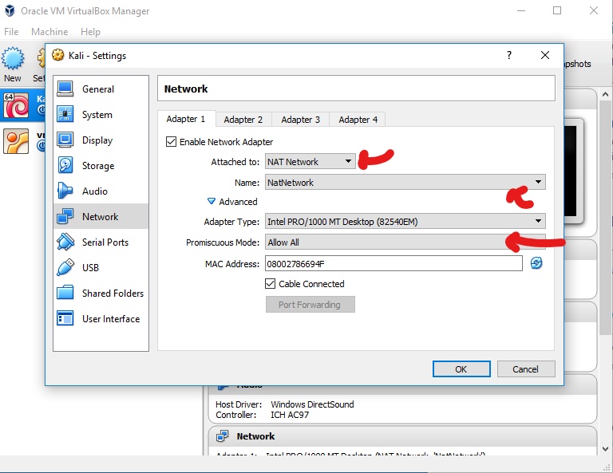
Task: Select the USB plug icon
Action: click(x=65, y=267)
